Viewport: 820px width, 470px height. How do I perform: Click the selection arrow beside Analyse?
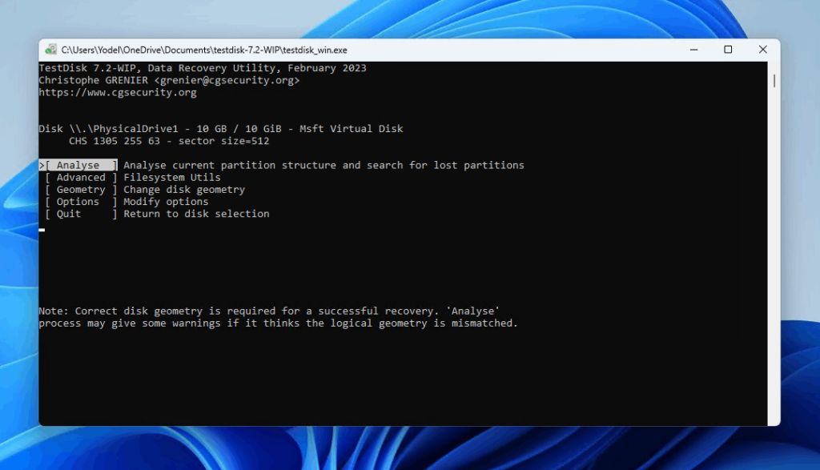(42, 164)
